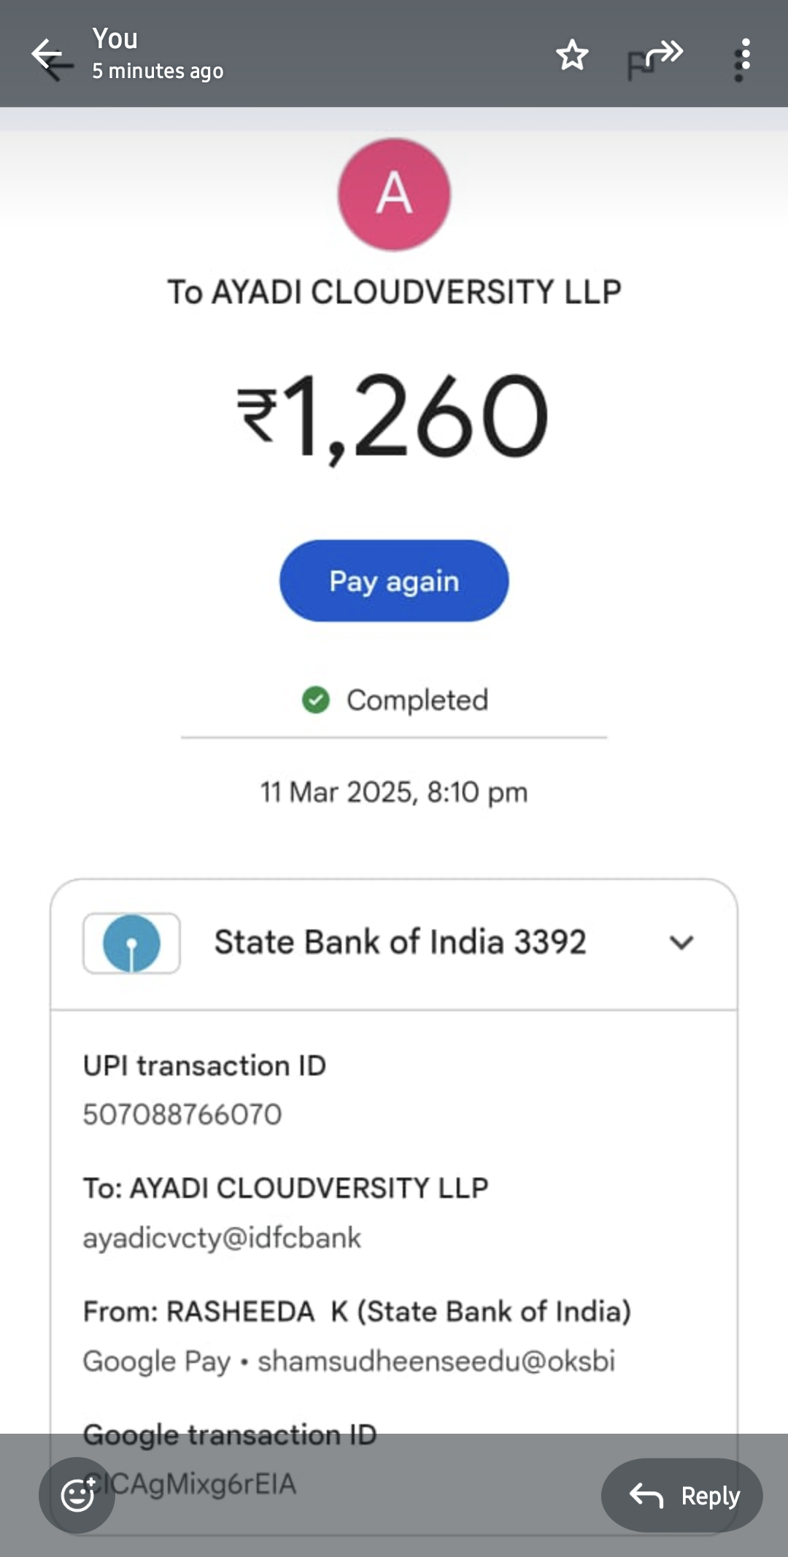The width and height of the screenshot is (788, 1557).
Task: Tap the 'You' sender name header
Action: (115, 39)
